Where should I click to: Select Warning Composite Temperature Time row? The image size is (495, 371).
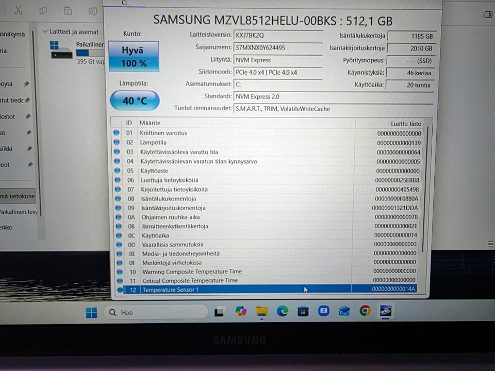(267, 272)
